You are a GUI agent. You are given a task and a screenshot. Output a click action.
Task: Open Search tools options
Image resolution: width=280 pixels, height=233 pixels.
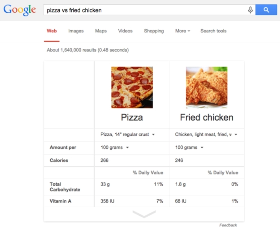click(213, 31)
